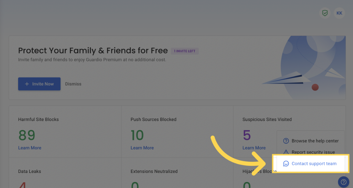The image size is (353, 188).
Task: Click the 1 INVITE LEFT badge
Action: click(185, 51)
